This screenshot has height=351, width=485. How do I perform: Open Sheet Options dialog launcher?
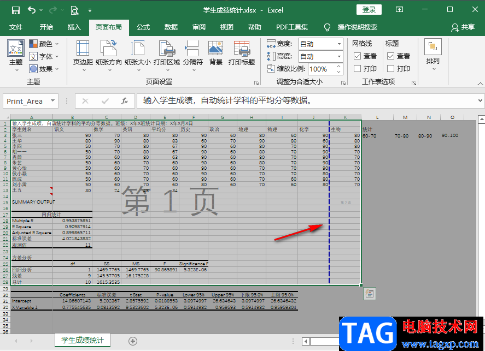[x=414, y=83]
